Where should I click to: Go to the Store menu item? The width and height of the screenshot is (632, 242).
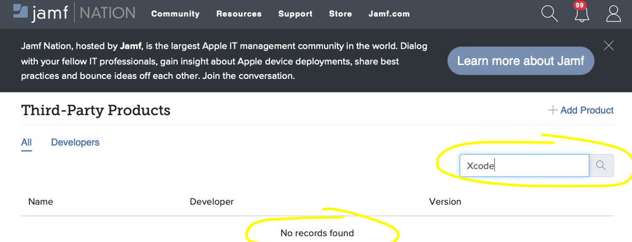pos(340,14)
